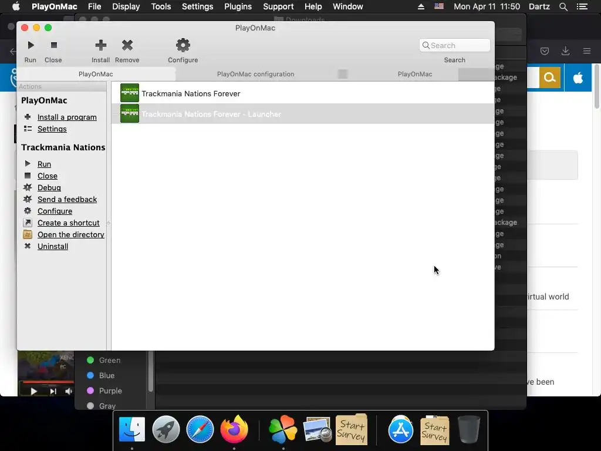This screenshot has height=451, width=601.
Task: Open Launchpad from the Dock
Action: pyautogui.click(x=166, y=429)
